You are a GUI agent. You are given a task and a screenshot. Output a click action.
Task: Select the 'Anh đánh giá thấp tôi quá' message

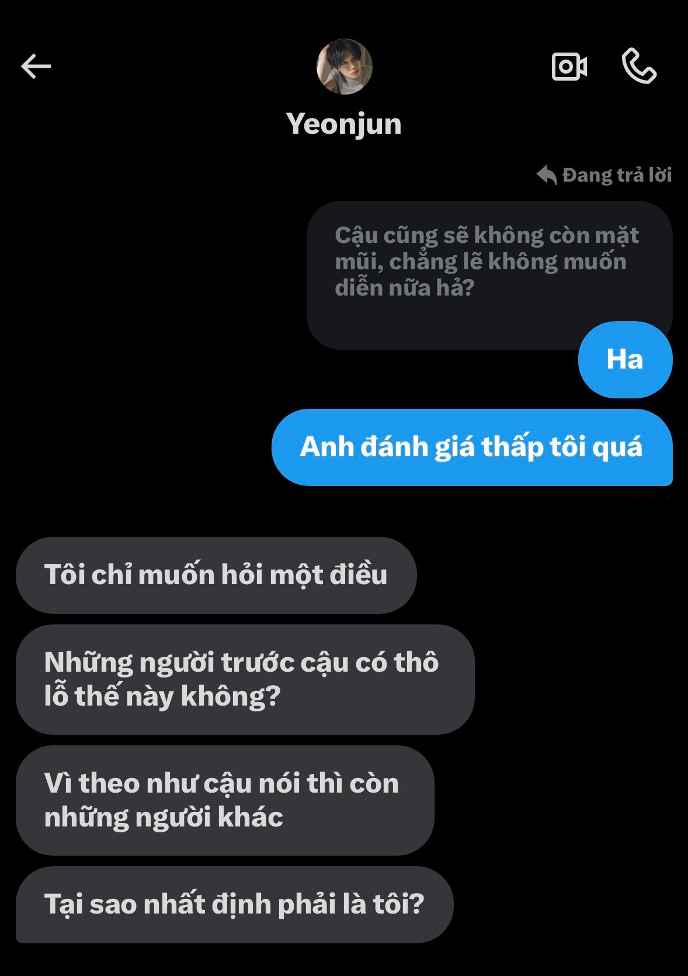pos(472,447)
